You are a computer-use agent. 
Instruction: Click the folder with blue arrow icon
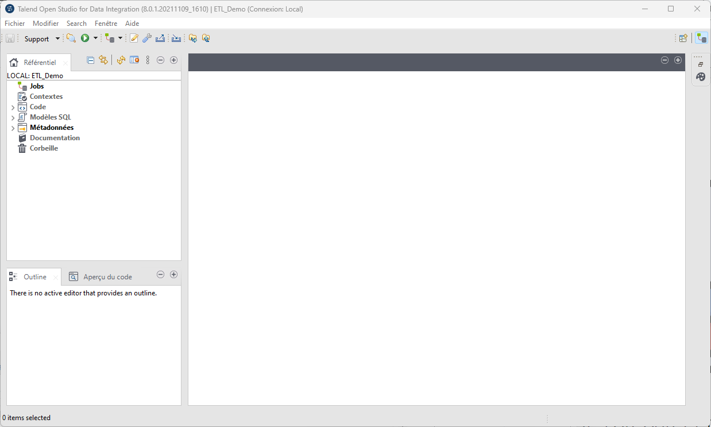point(193,39)
